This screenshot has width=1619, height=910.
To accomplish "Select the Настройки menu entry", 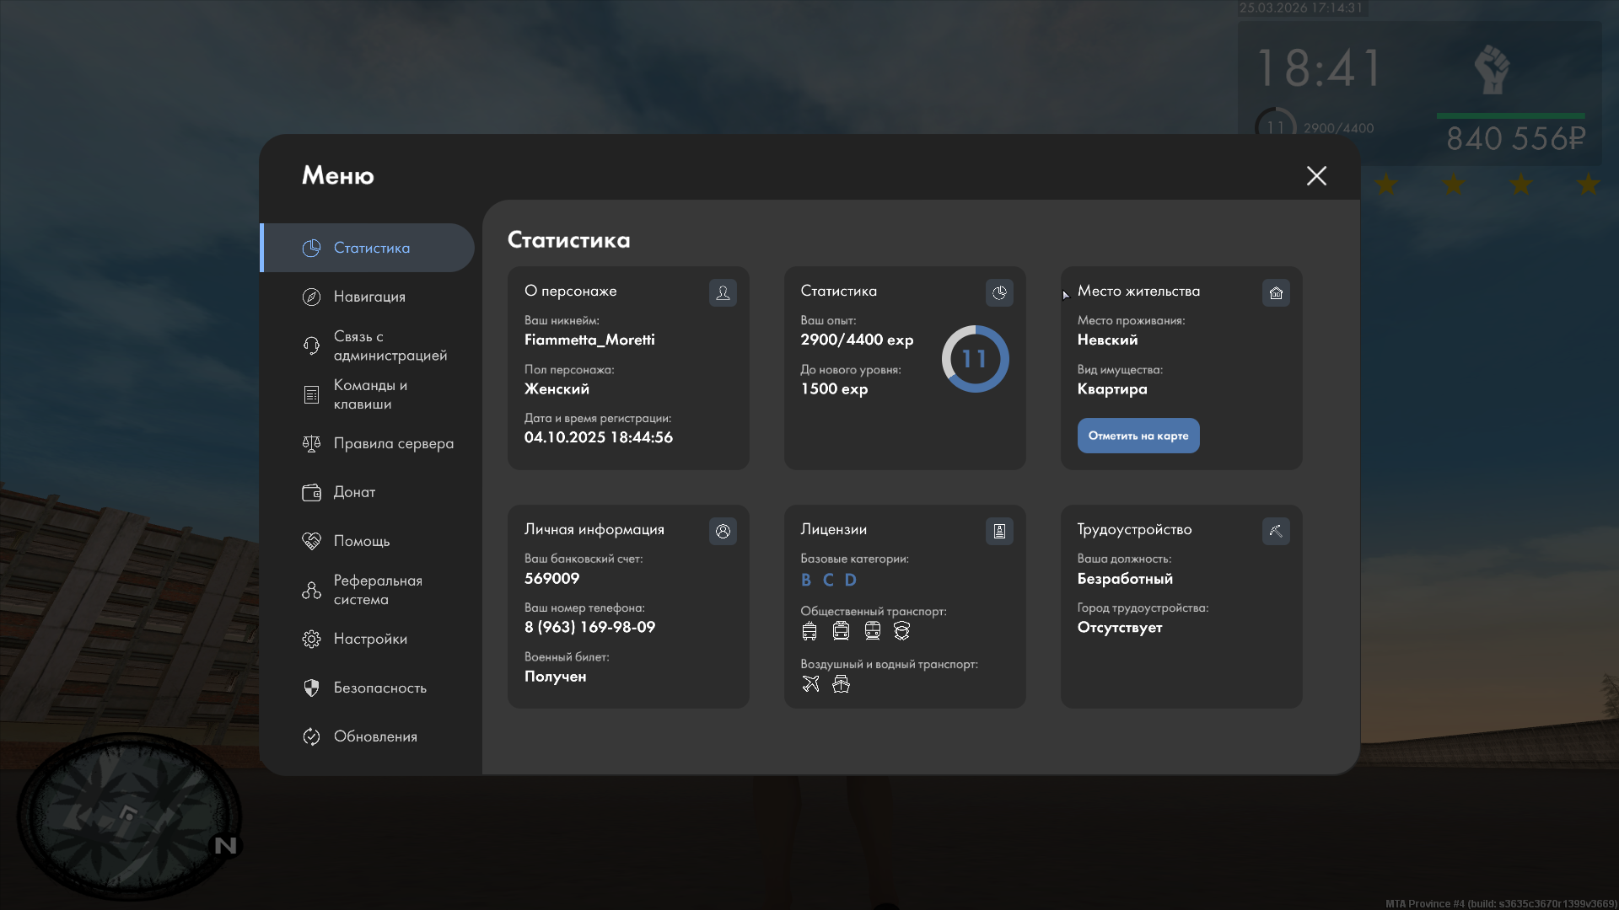I will (369, 639).
